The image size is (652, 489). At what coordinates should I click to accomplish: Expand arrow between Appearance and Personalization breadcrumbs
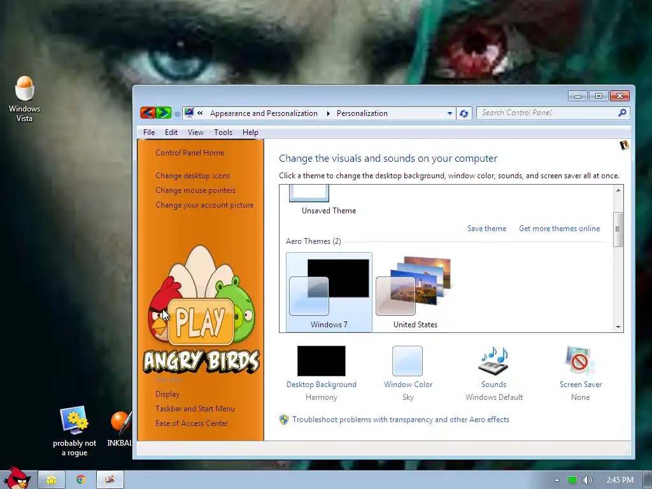pyautogui.click(x=328, y=113)
